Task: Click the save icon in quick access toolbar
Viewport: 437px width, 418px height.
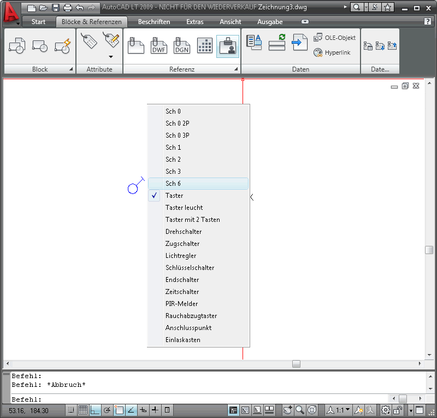Action: click(x=55, y=8)
